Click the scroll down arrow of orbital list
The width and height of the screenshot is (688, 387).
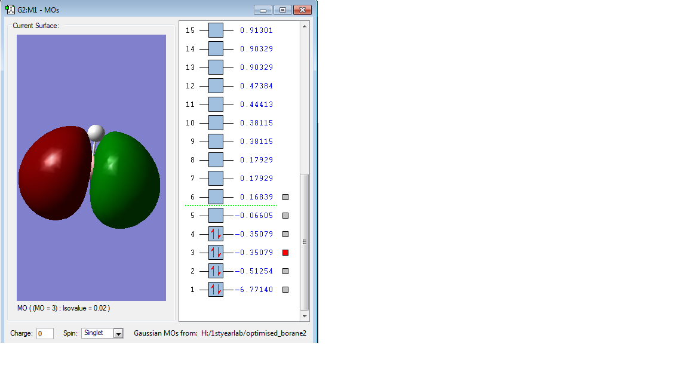[x=305, y=316]
